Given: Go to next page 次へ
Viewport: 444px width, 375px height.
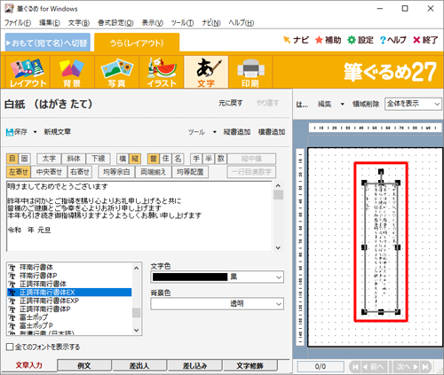Looking at the screenshot, I should [x=407, y=367].
